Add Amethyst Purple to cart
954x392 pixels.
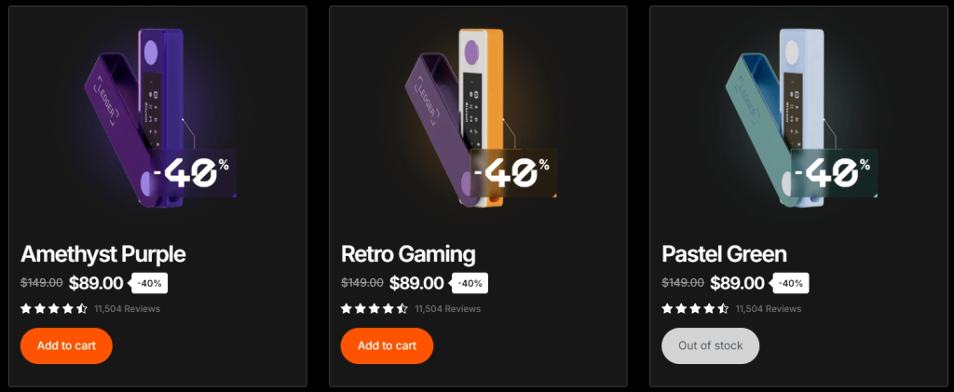tap(66, 345)
